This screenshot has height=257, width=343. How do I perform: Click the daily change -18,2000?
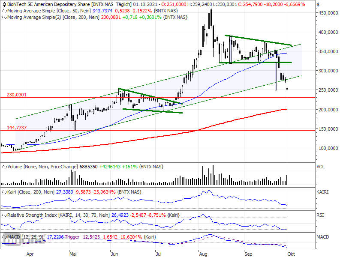273,4
